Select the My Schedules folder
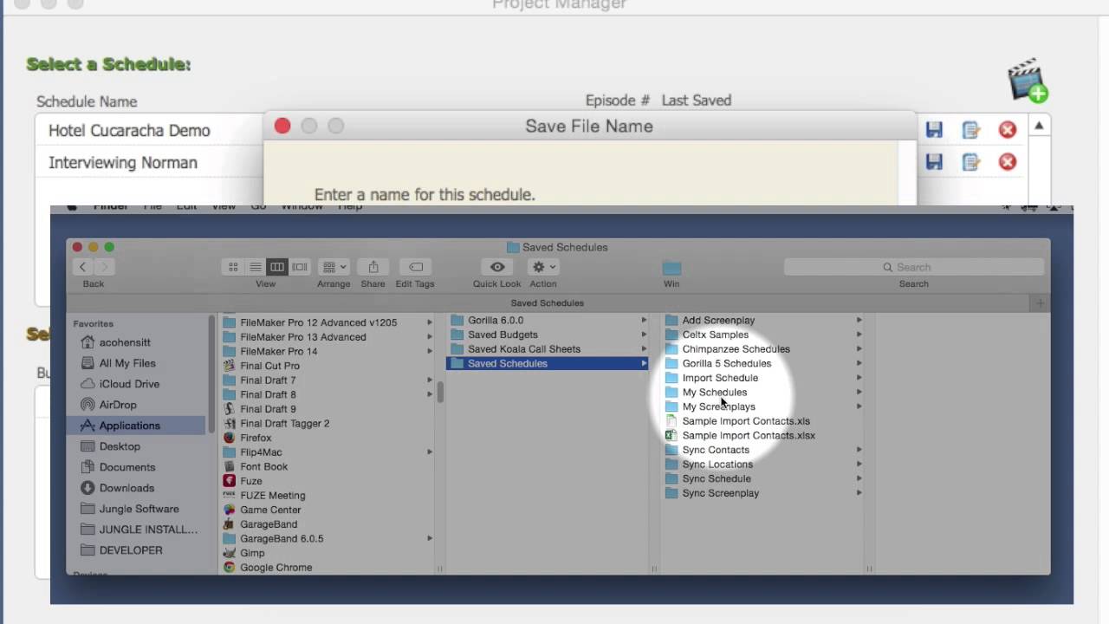The width and height of the screenshot is (1109, 624). click(714, 393)
